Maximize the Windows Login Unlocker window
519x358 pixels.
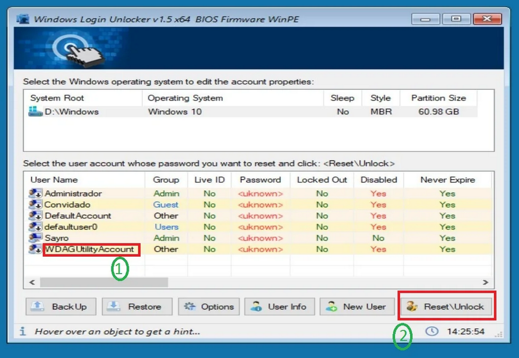456,19
